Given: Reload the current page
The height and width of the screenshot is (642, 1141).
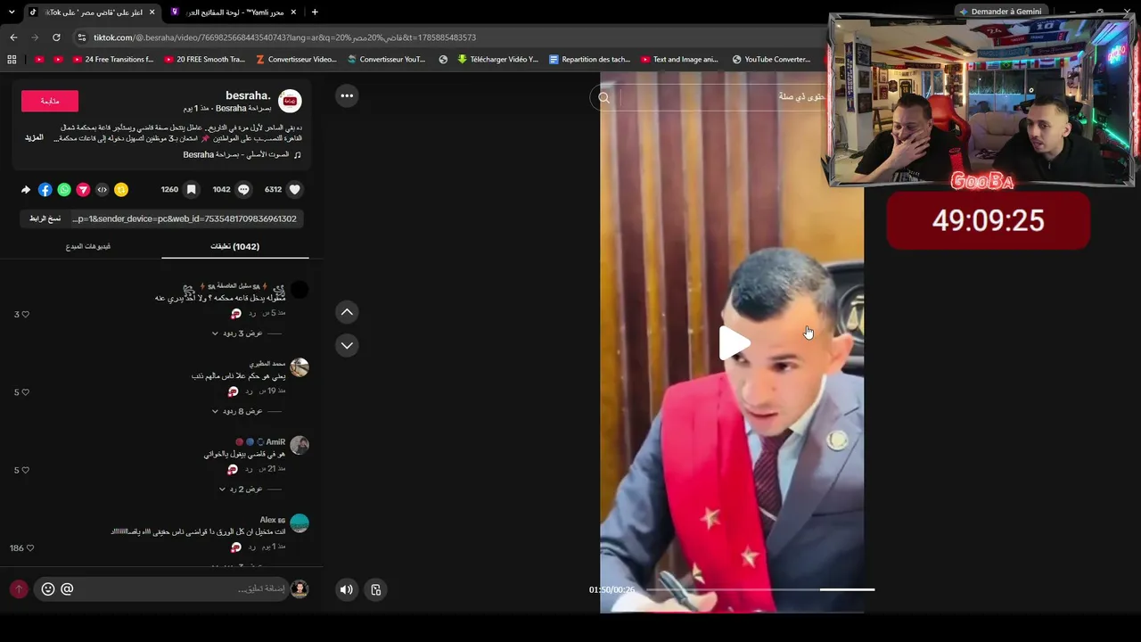Looking at the screenshot, I should click(56, 37).
